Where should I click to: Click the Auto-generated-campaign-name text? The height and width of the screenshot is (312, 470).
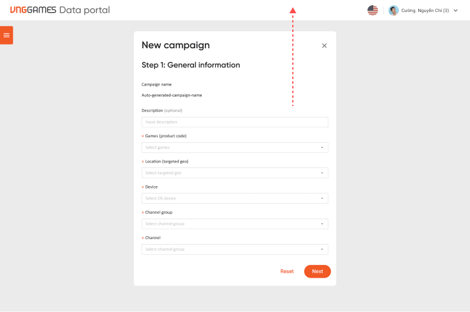[172, 95]
